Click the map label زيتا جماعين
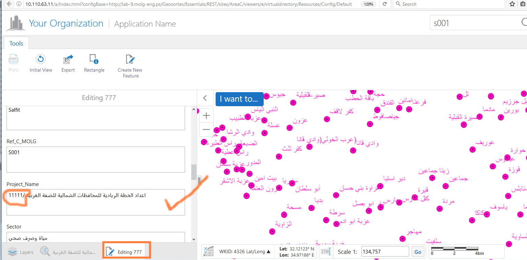 pyautogui.click(x=434, y=171)
